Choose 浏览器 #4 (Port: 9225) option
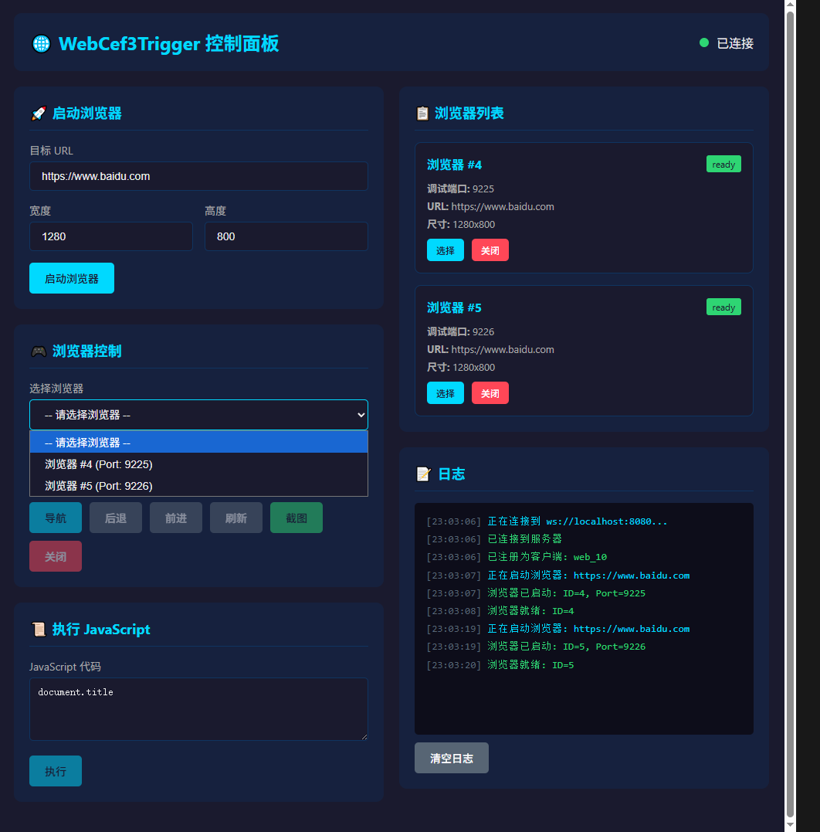Screen dimensions: 820x832 pos(99,464)
